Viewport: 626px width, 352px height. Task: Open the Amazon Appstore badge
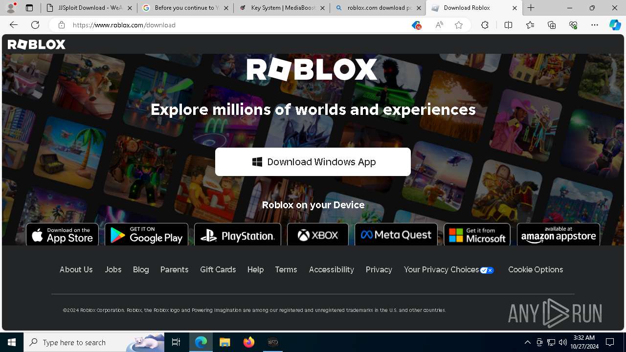[559, 235]
